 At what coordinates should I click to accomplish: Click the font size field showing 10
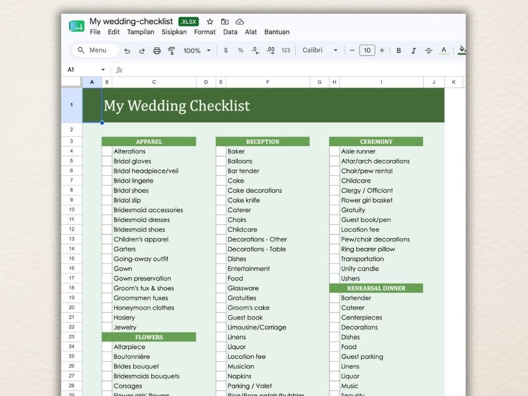367,50
